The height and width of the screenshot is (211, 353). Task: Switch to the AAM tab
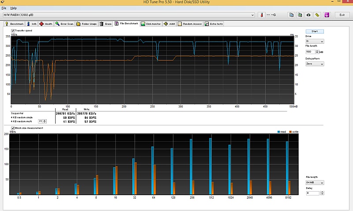pyautogui.click(x=169, y=24)
